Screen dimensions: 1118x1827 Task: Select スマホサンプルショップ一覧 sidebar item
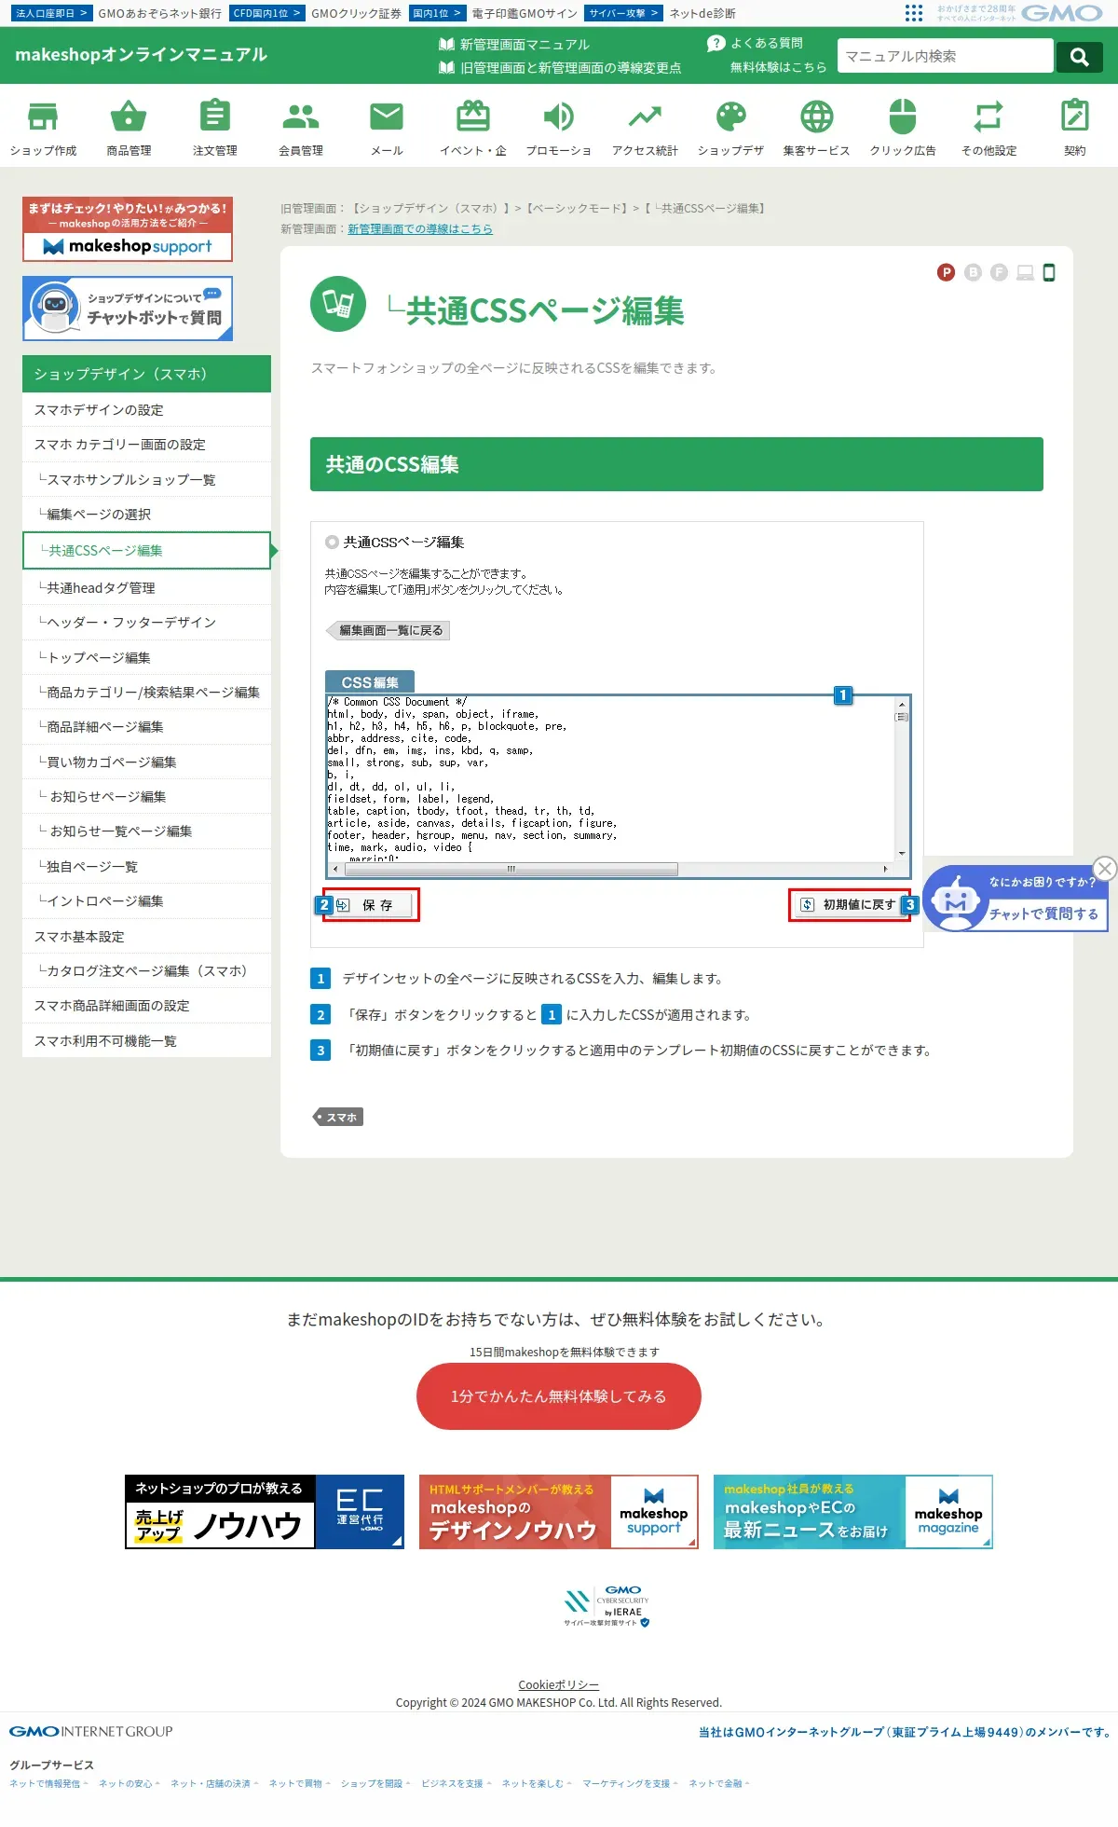(146, 479)
